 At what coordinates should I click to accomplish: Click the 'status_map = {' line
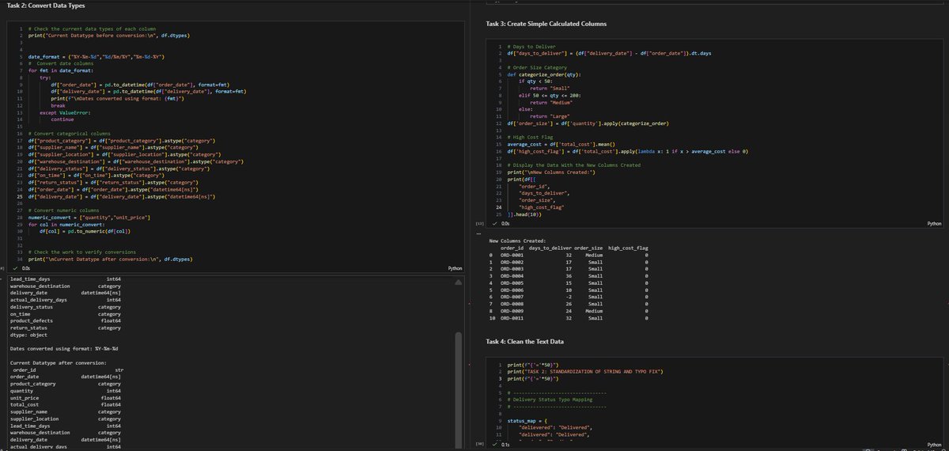coord(528,421)
